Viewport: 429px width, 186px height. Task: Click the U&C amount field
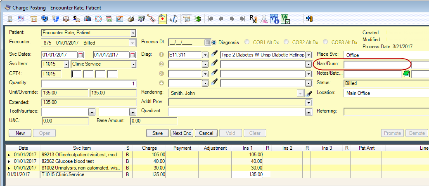(x=65, y=121)
